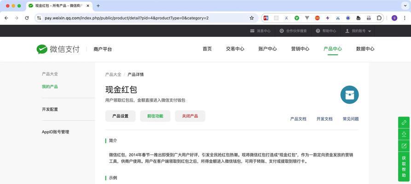
Task: Expand the tab search chevron
Action: [x=404, y=6]
